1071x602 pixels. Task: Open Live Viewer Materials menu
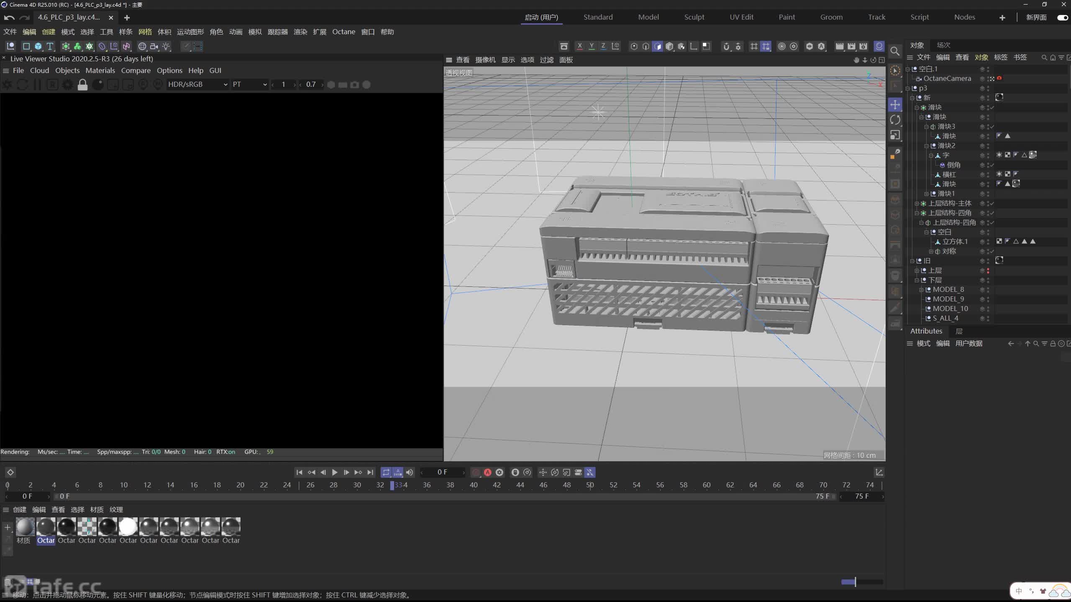pyautogui.click(x=100, y=70)
